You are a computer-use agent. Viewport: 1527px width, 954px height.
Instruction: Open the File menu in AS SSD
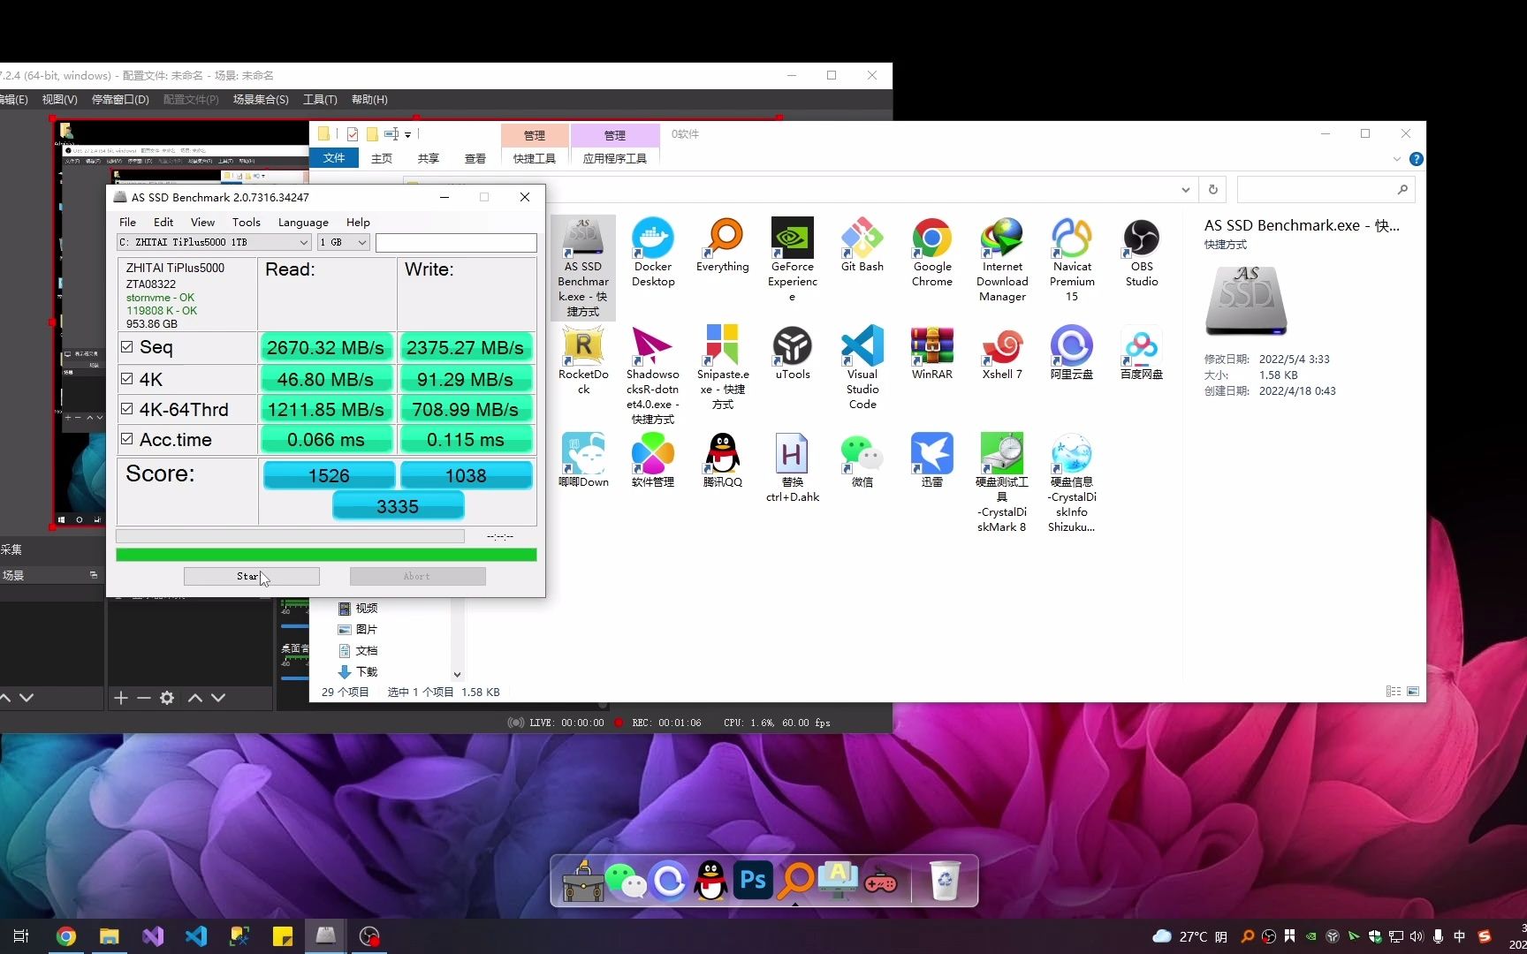click(x=127, y=222)
